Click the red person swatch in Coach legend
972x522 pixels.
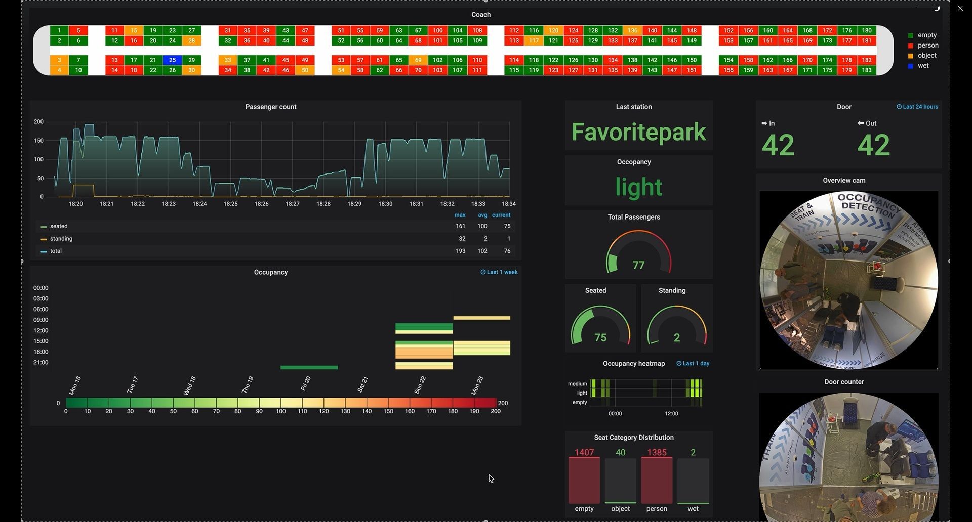click(911, 46)
